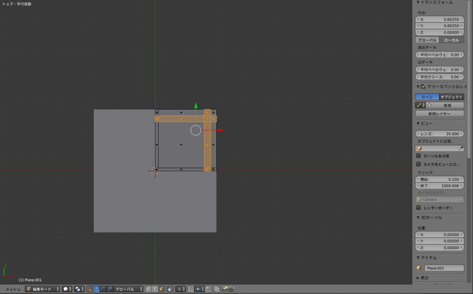The height and width of the screenshot is (294, 473).
Task: Enable カメラをビューに lock checkbox
Action: 418,164
